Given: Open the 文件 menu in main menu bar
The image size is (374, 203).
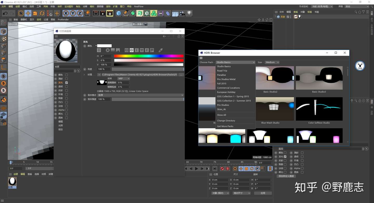Looking at the screenshot, I should click(4, 7).
